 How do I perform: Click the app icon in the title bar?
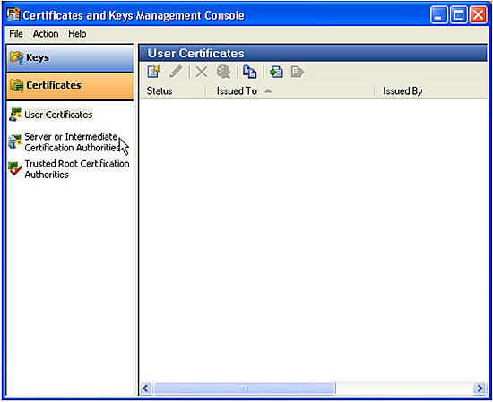[13, 14]
